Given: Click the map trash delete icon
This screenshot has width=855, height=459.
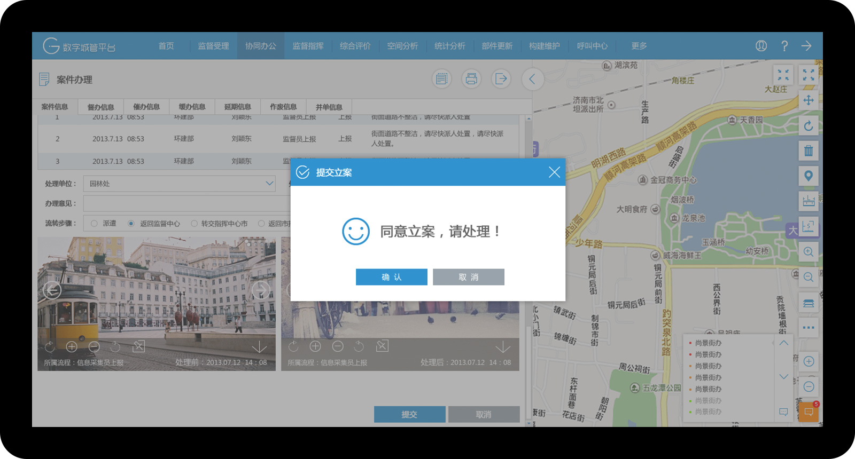Looking at the screenshot, I should coord(809,151).
